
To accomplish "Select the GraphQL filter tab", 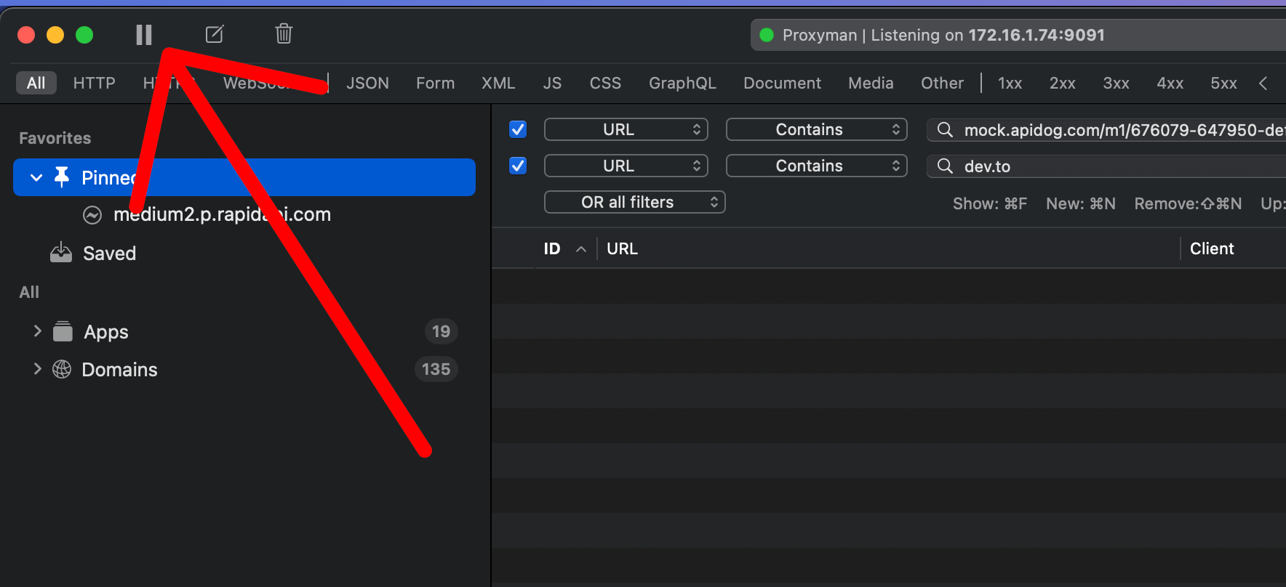I will pyautogui.click(x=682, y=83).
